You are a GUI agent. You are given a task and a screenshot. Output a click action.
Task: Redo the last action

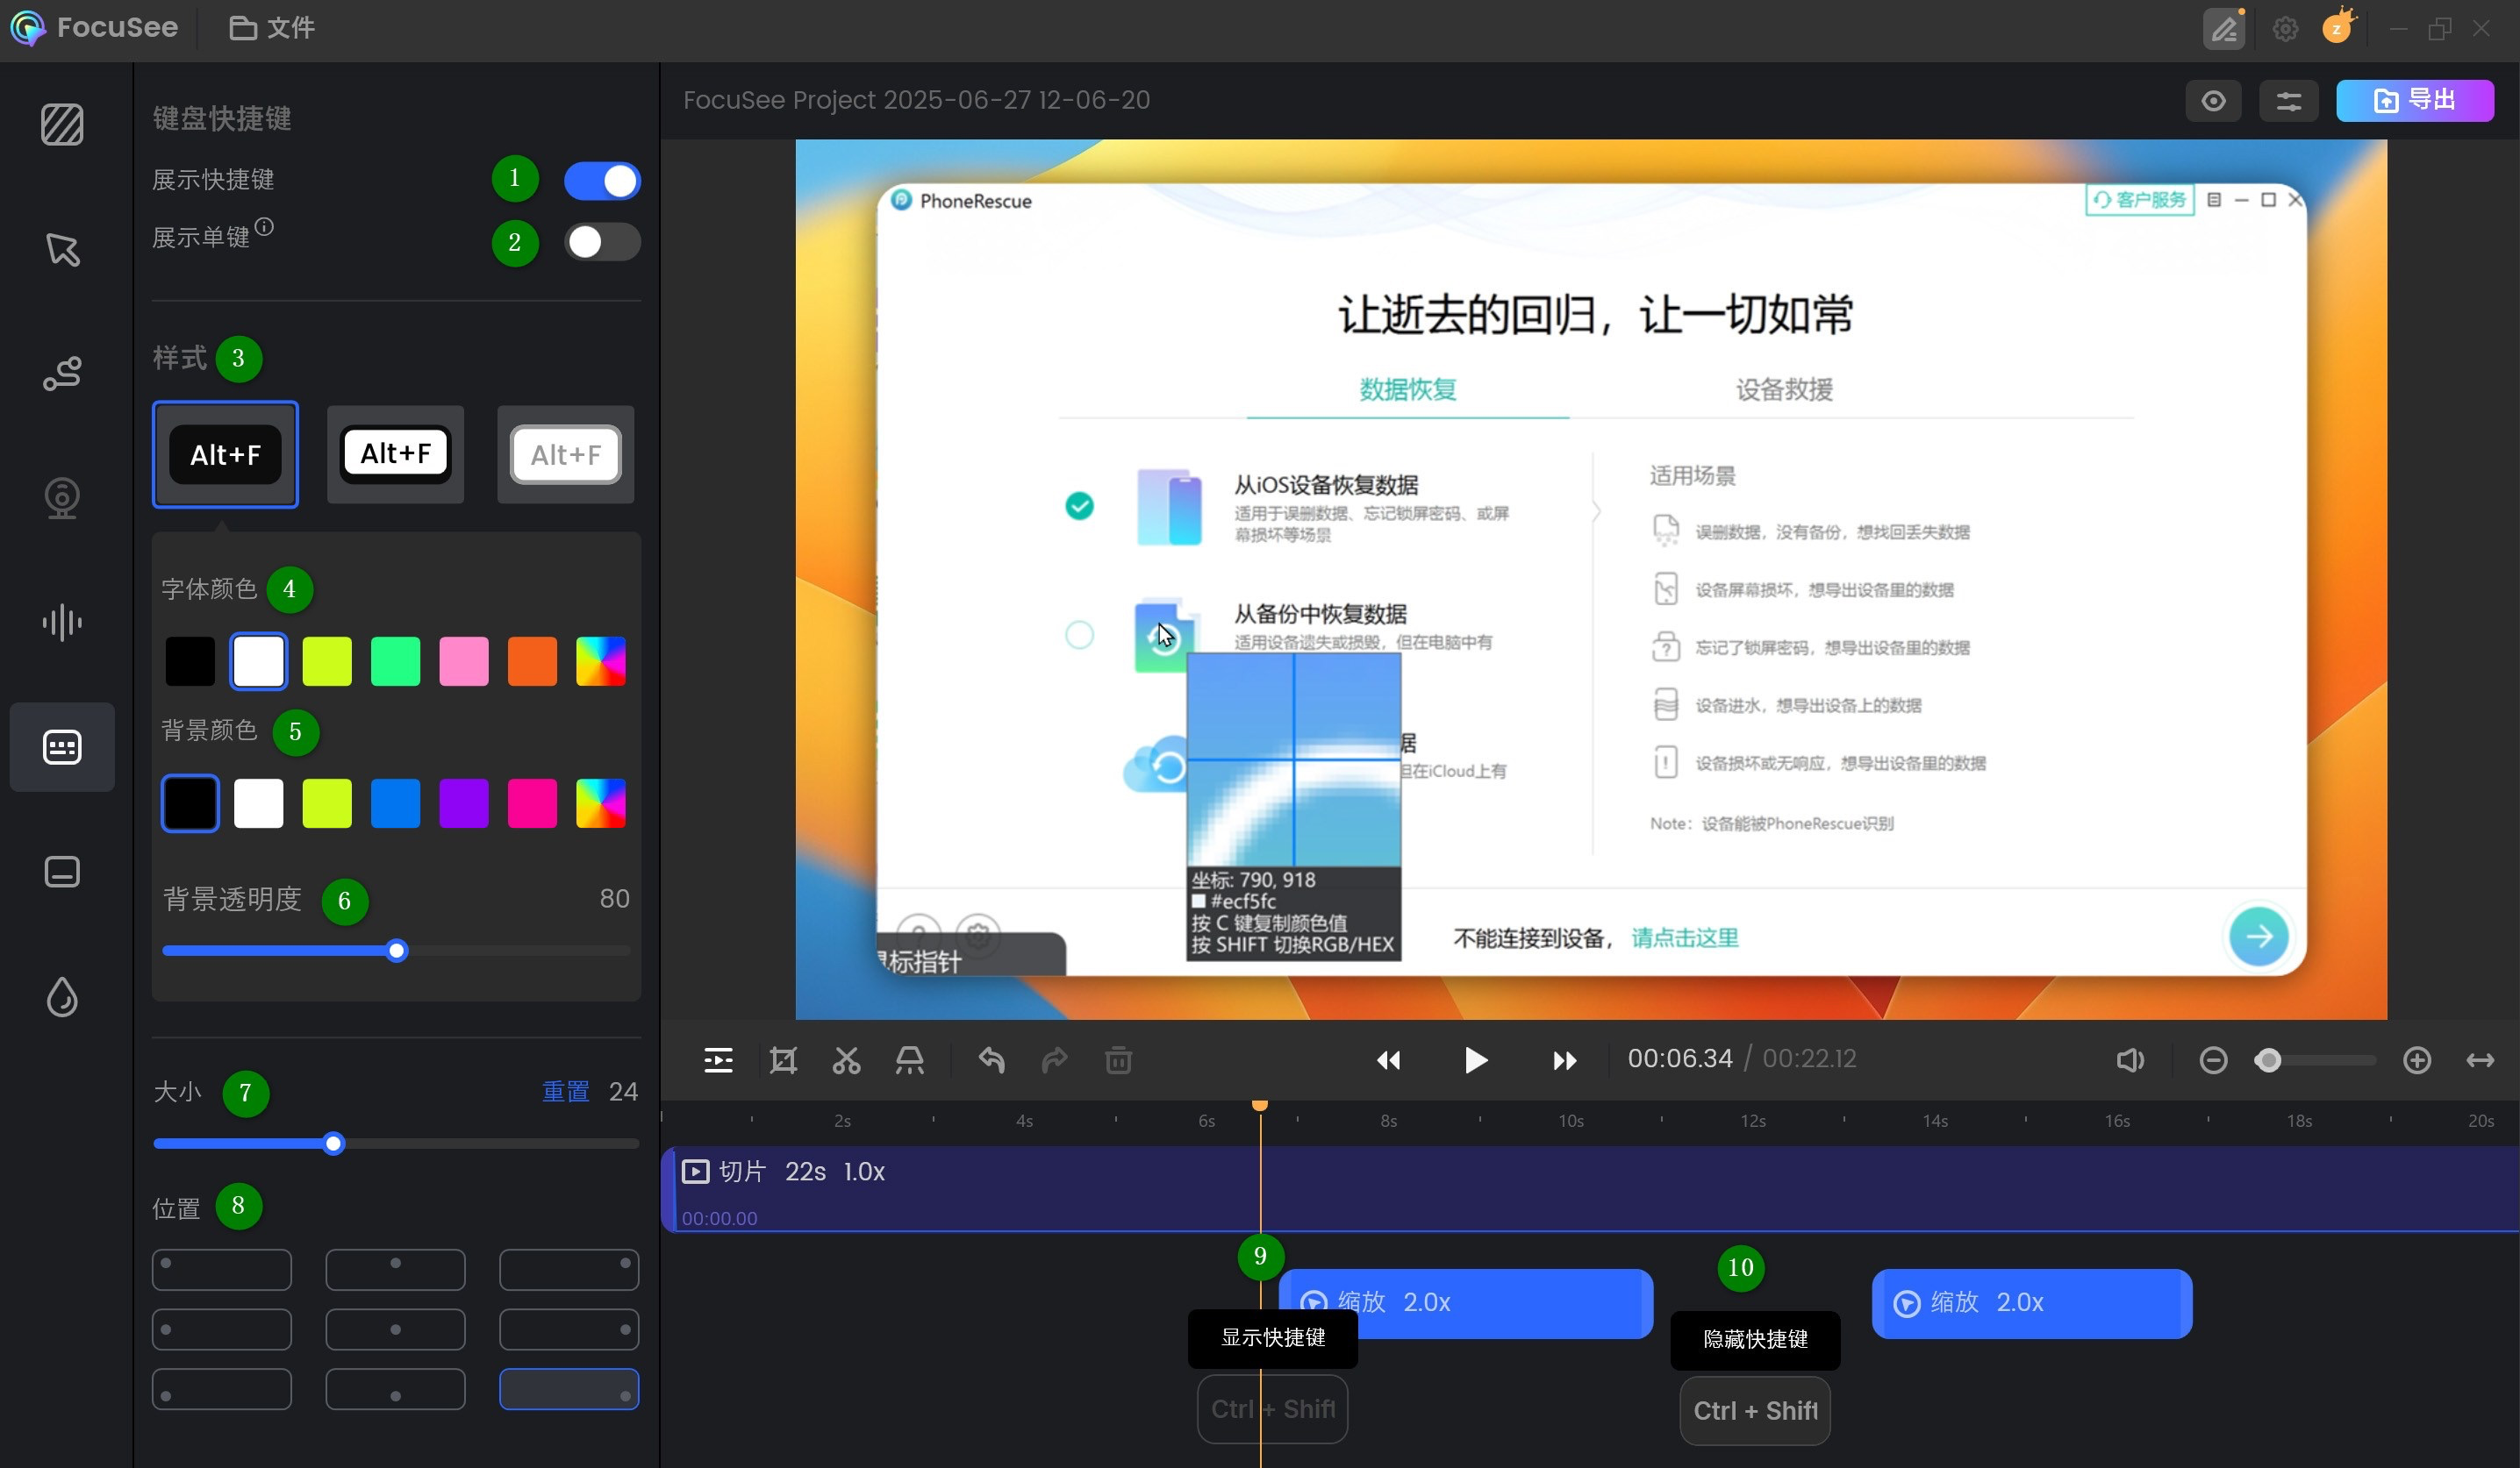[x=1054, y=1059]
